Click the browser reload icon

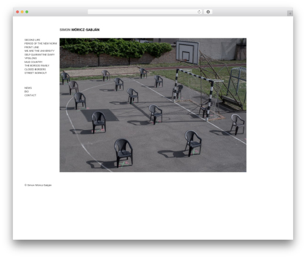[199, 12]
